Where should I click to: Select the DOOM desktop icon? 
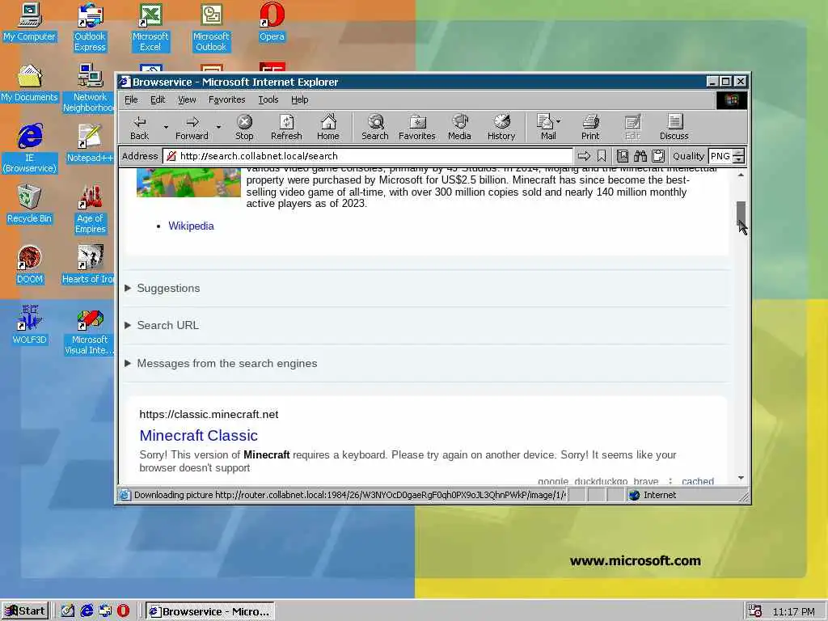click(30, 265)
